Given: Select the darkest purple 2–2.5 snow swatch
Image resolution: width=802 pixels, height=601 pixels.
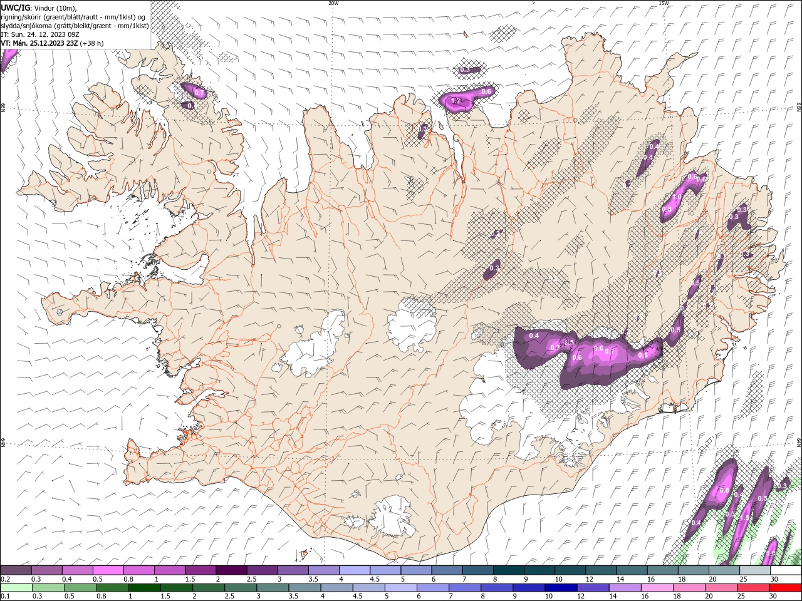Looking at the screenshot, I should tap(231, 570).
